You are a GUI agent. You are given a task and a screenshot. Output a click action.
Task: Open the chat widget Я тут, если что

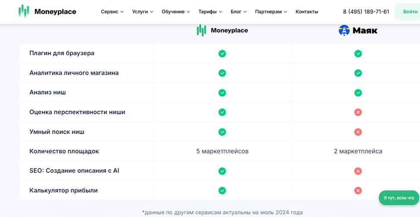pyautogui.click(x=398, y=198)
